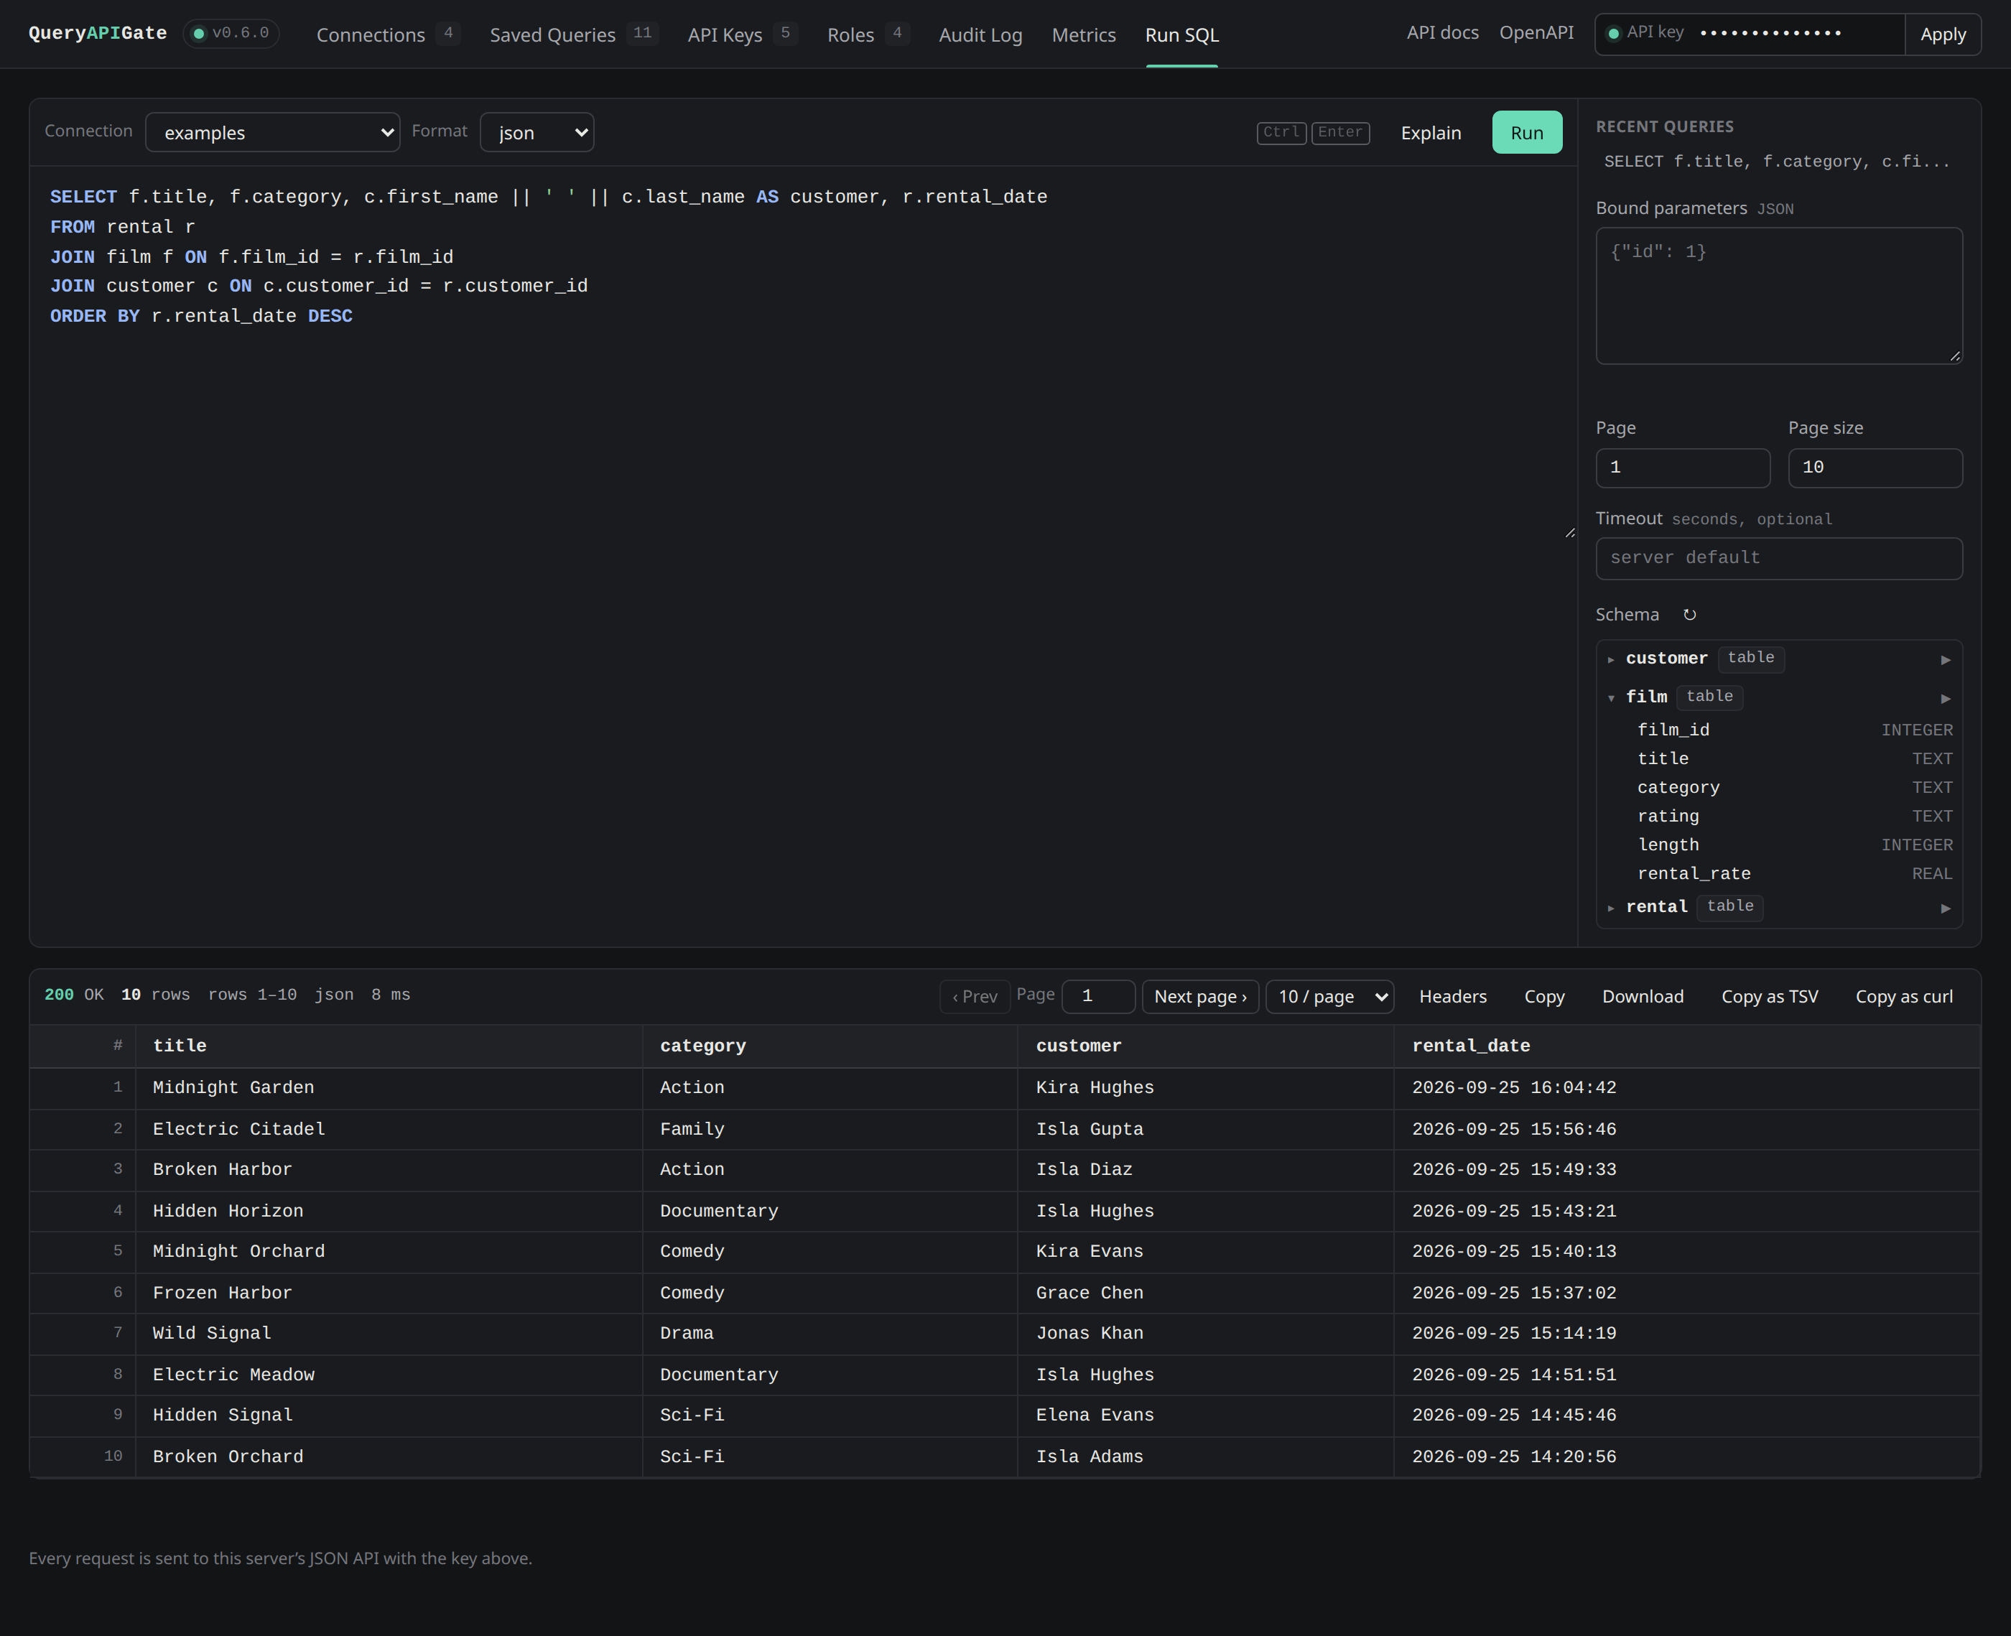Viewport: 2011px width, 1636px height.
Task: Click the results Page number input
Action: coord(1098,996)
